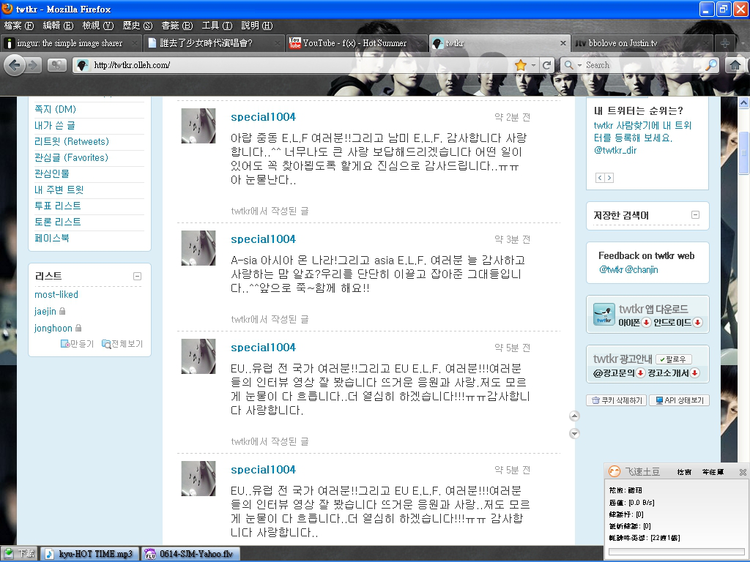Open 관심글 (Favorites) in the sidebar

(x=71, y=157)
